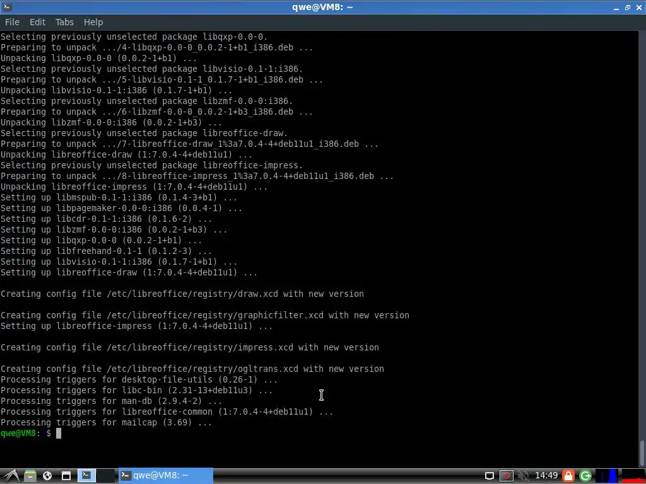Click the 'Unpacking libqxp-0.0-0' line
This screenshot has height=484, width=646.
coord(98,59)
